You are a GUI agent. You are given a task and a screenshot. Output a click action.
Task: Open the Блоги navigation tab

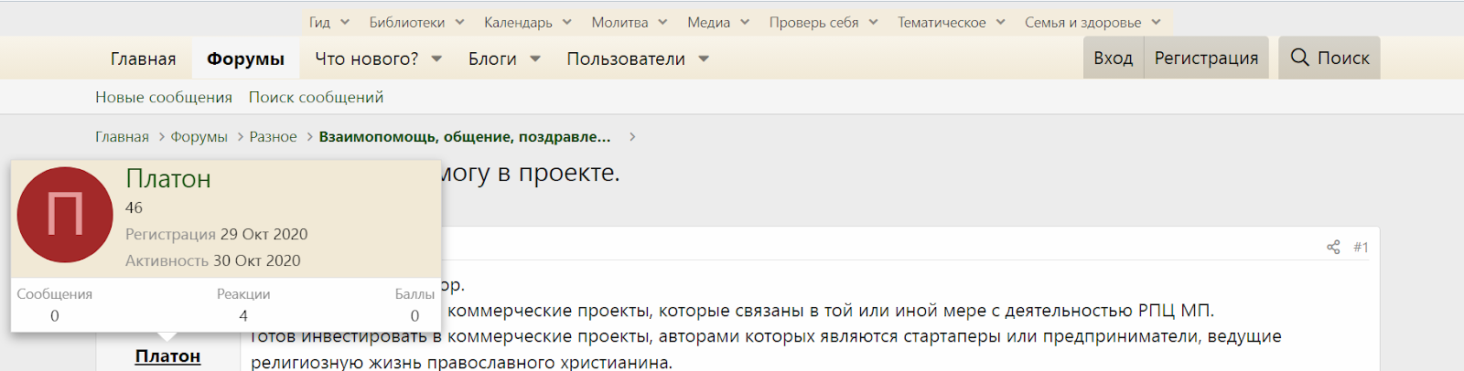492,58
